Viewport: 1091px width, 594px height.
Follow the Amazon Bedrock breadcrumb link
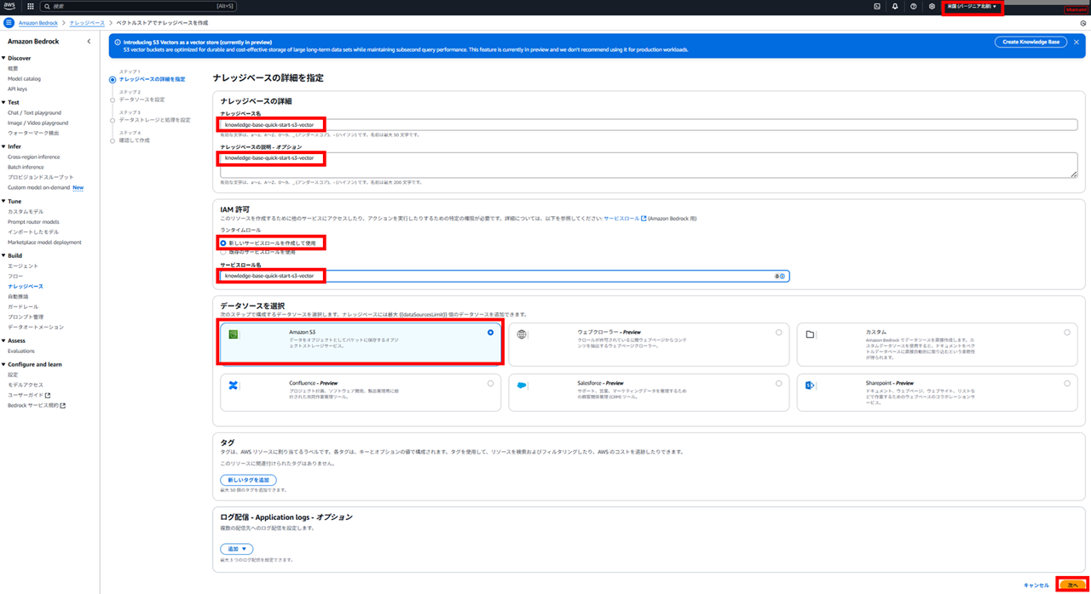point(38,23)
